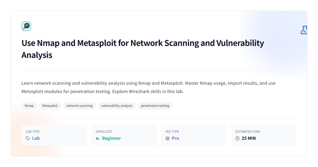Viewport: 318px width, 167px height.
Task: Click the green Beginner difficulty value
Action: click(x=111, y=138)
